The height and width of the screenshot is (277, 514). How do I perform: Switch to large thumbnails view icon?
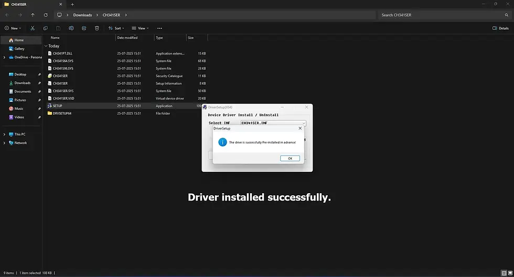click(510, 273)
